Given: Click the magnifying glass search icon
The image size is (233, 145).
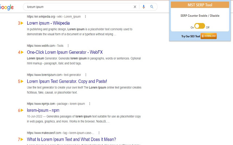Looking at the screenshot, I should (x=152, y=7).
